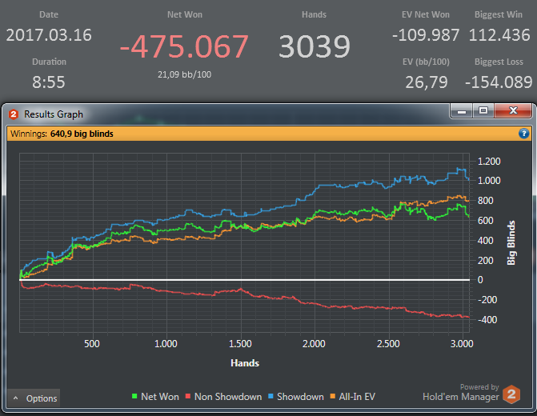The height and width of the screenshot is (416, 537).
Task: Click the date value 2017.03.16
Action: [49, 35]
